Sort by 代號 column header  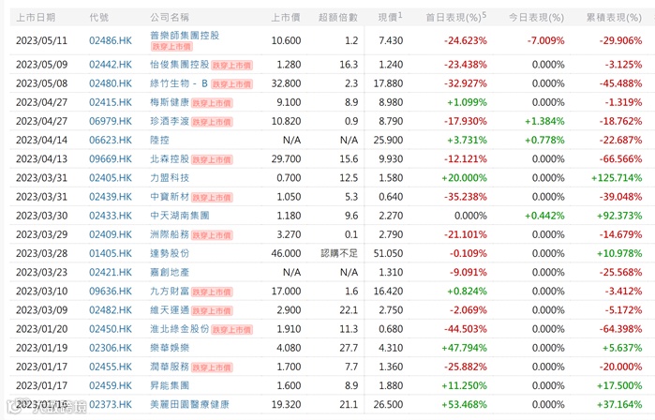click(99, 18)
